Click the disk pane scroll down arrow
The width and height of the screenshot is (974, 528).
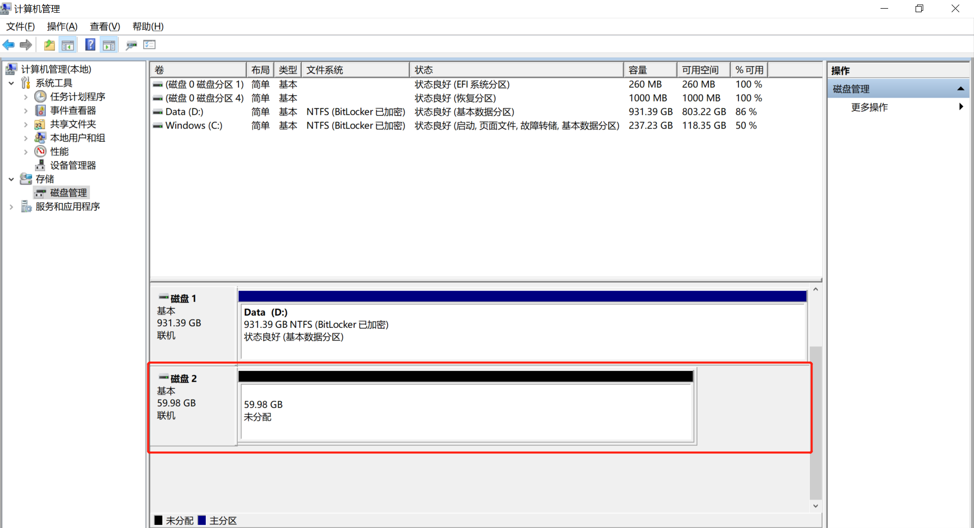pos(815,506)
